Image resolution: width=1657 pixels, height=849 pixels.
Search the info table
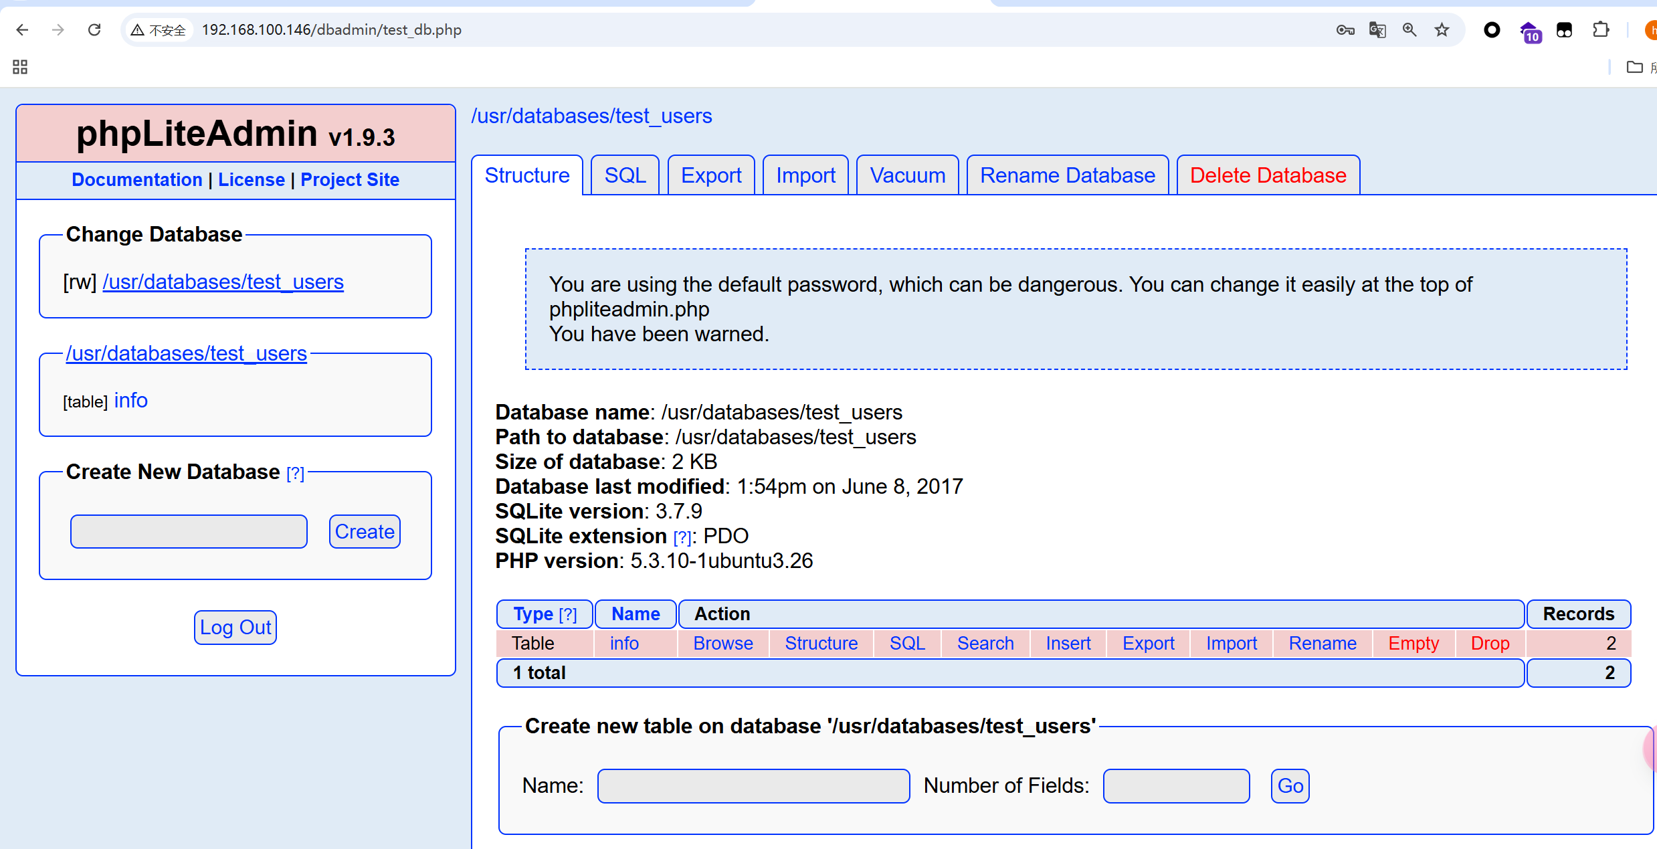(x=985, y=644)
